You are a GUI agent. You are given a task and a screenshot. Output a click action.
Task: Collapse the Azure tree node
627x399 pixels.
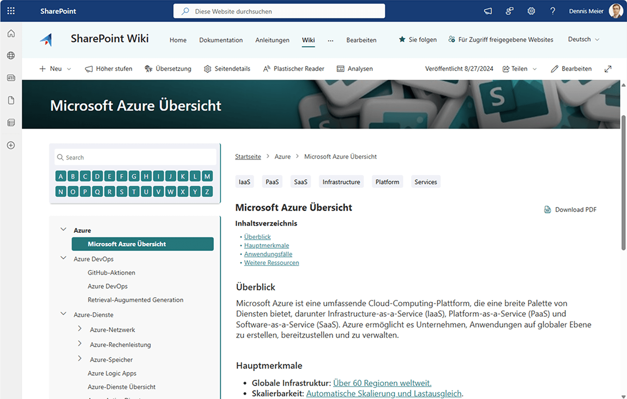pyautogui.click(x=63, y=229)
